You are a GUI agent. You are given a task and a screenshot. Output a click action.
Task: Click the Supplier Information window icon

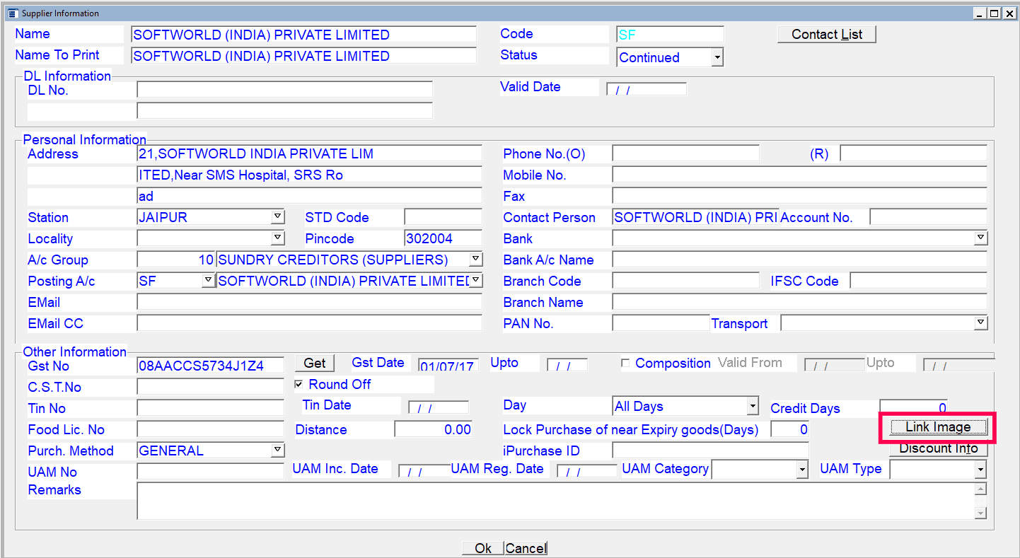click(12, 13)
